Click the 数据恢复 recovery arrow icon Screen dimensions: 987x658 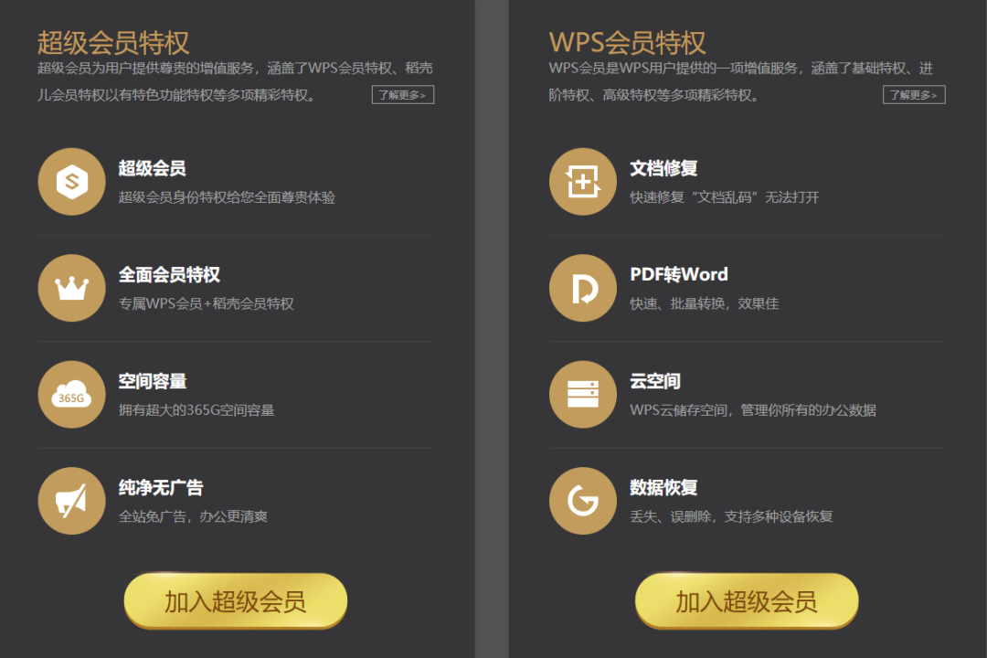583,501
